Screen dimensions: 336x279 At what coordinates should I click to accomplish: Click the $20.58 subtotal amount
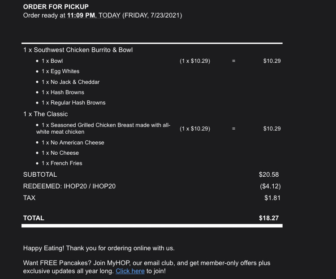point(269,174)
